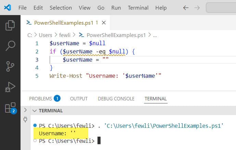Click the command center search box

click(221, 8)
